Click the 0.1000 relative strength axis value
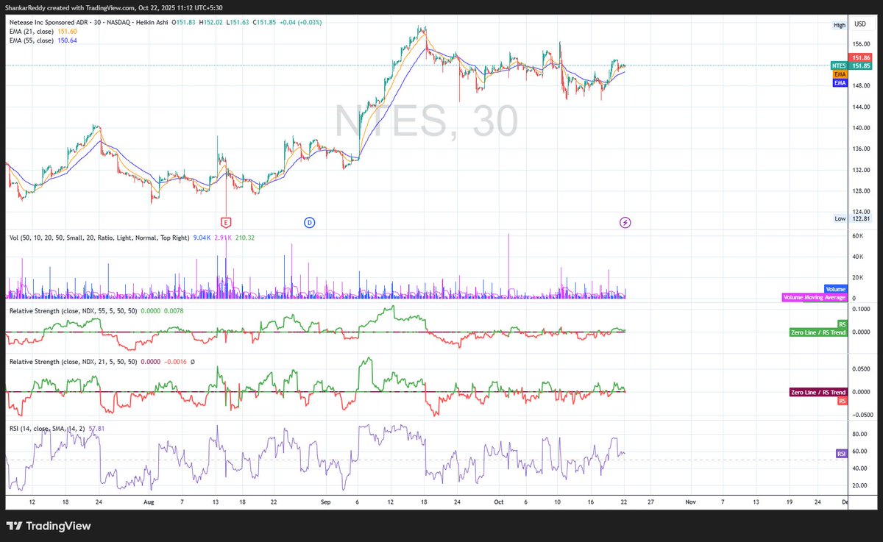 (x=859, y=309)
